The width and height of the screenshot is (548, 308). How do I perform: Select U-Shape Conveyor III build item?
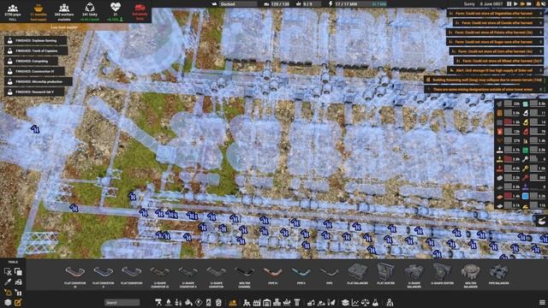click(x=160, y=275)
